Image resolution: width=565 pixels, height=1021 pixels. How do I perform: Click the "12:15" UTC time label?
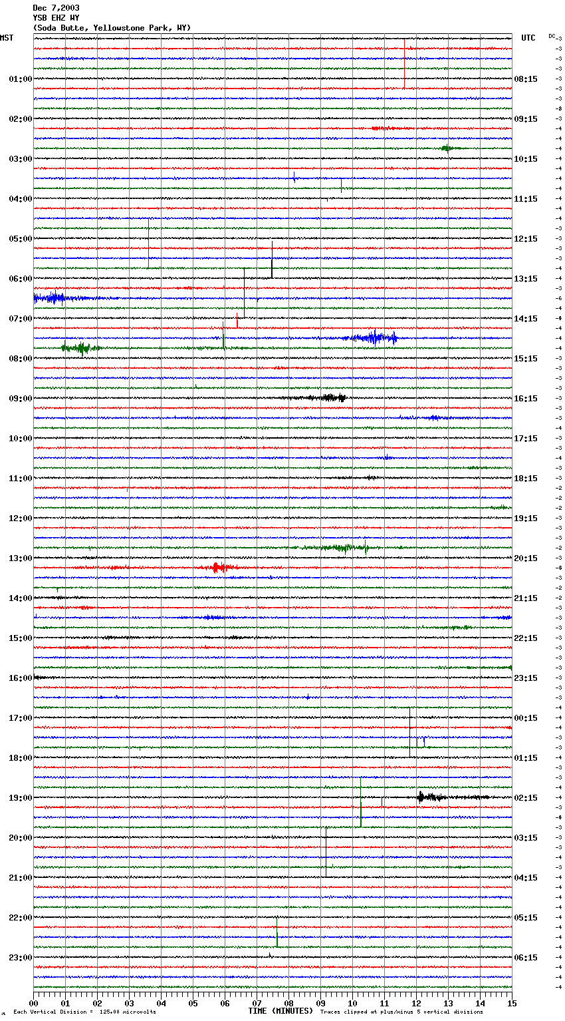(526, 239)
